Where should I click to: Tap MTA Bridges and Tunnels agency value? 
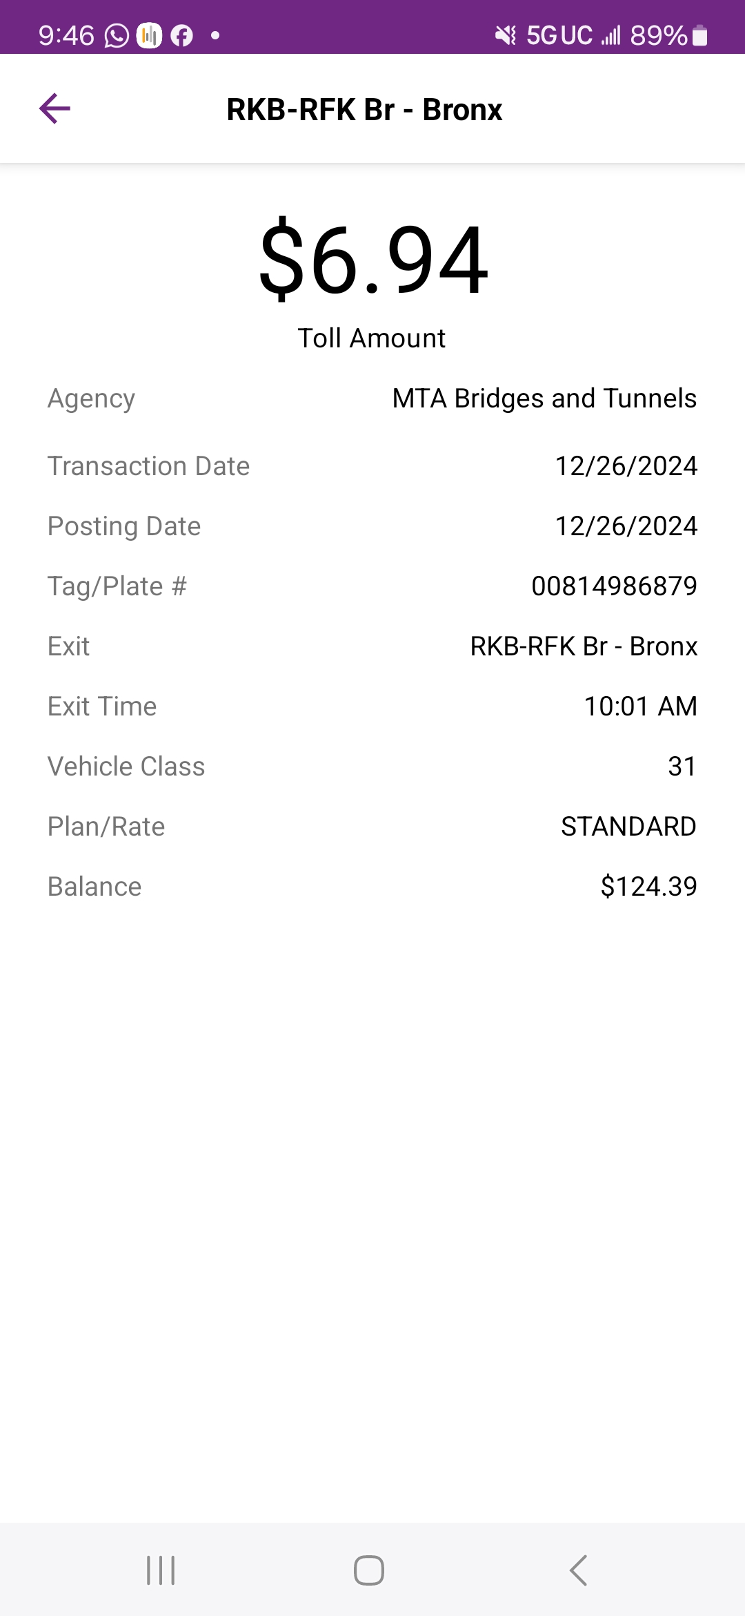pyautogui.click(x=544, y=398)
